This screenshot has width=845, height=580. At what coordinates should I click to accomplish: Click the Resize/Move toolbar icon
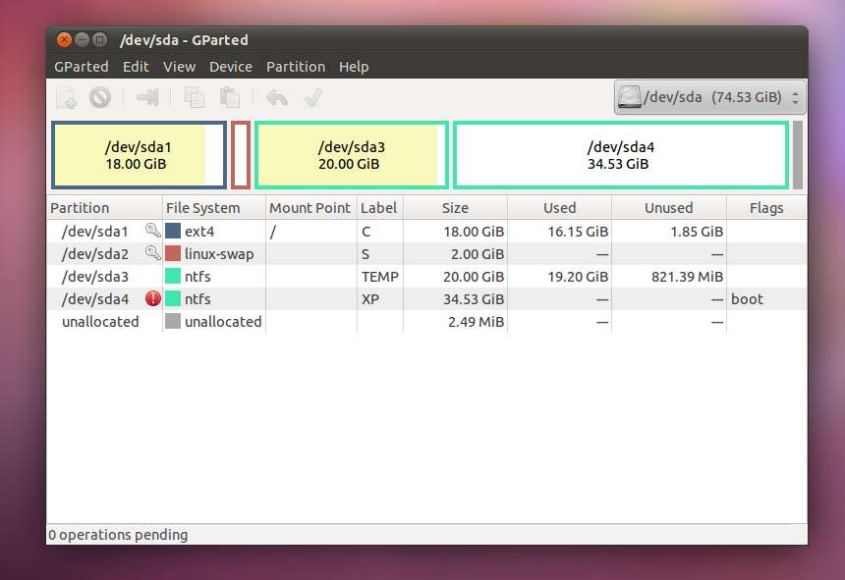click(x=147, y=97)
